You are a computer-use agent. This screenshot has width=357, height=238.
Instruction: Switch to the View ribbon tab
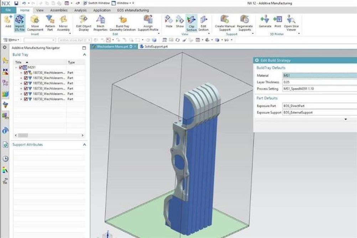coord(40,10)
